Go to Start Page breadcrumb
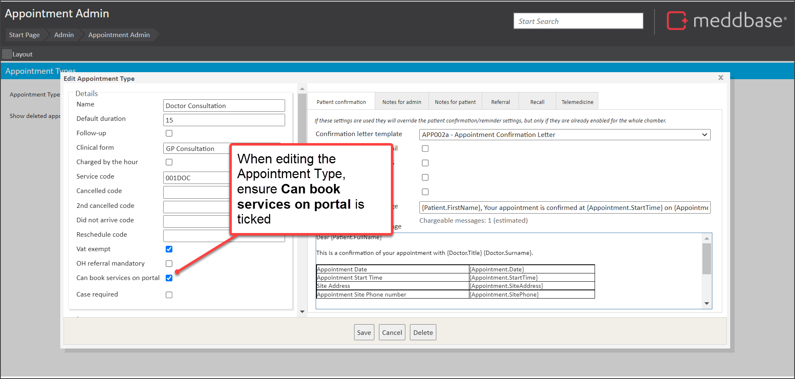This screenshot has height=379, width=795. click(24, 35)
